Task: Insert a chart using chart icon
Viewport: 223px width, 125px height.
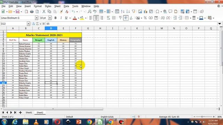Action: [145, 11]
